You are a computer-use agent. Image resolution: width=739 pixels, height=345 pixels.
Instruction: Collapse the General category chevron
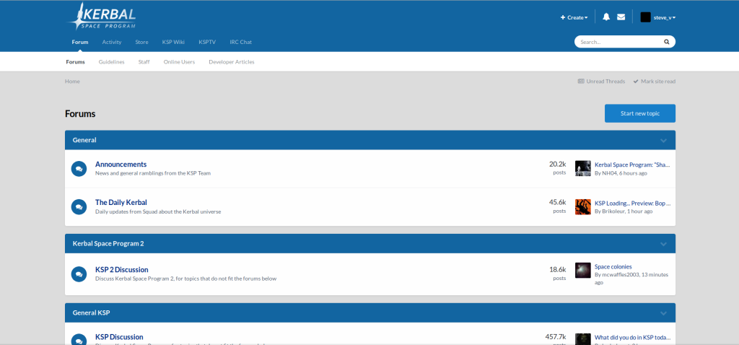click(x=664, y=141)
